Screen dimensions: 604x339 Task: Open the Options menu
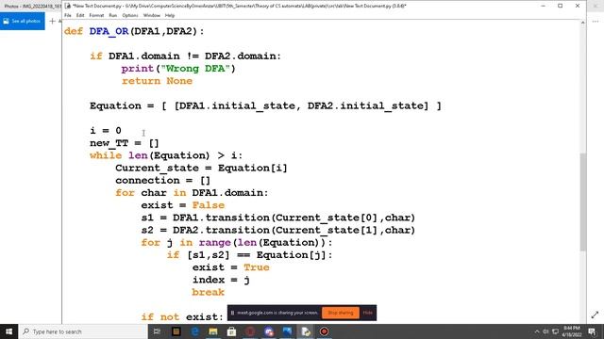(130, 15)
